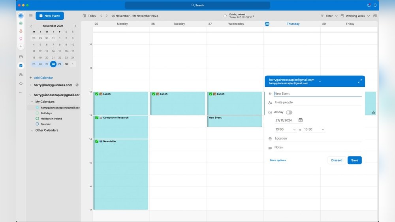
Task: Click the notifications bell icon
Action: tap(375, 5)
